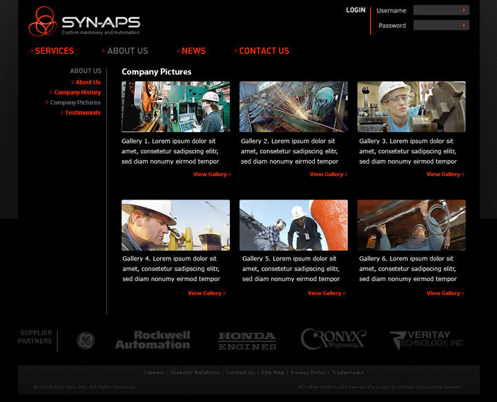Select Company History in the sidebar
This screenshot has width=497, height=402.
pos(77,93)
